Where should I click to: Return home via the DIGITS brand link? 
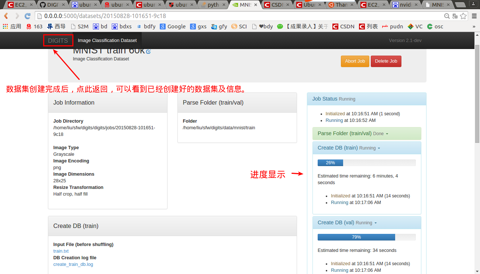pyautogui.click(x=58, y=41)
